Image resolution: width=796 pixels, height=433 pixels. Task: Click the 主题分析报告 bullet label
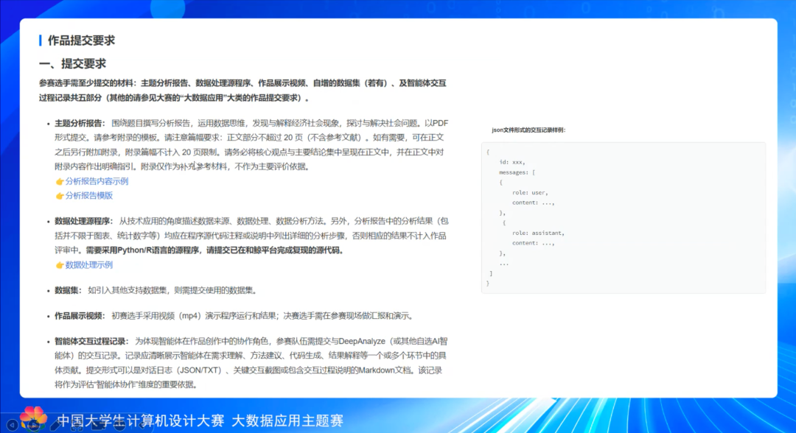pyautogui.click(x=80, y=123)
